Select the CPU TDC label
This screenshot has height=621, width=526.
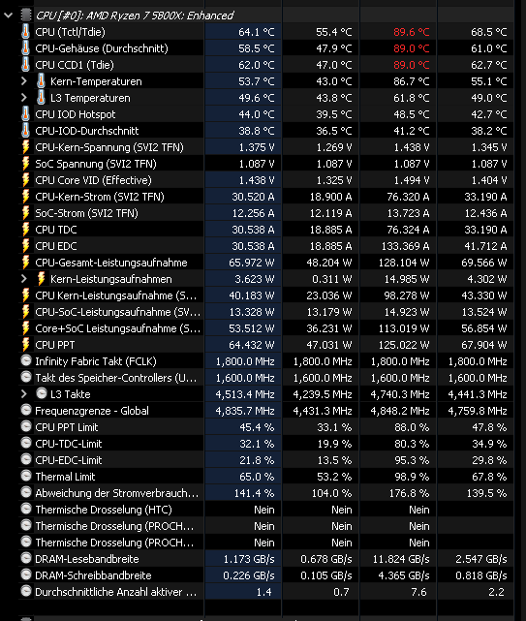pos(56,230)
